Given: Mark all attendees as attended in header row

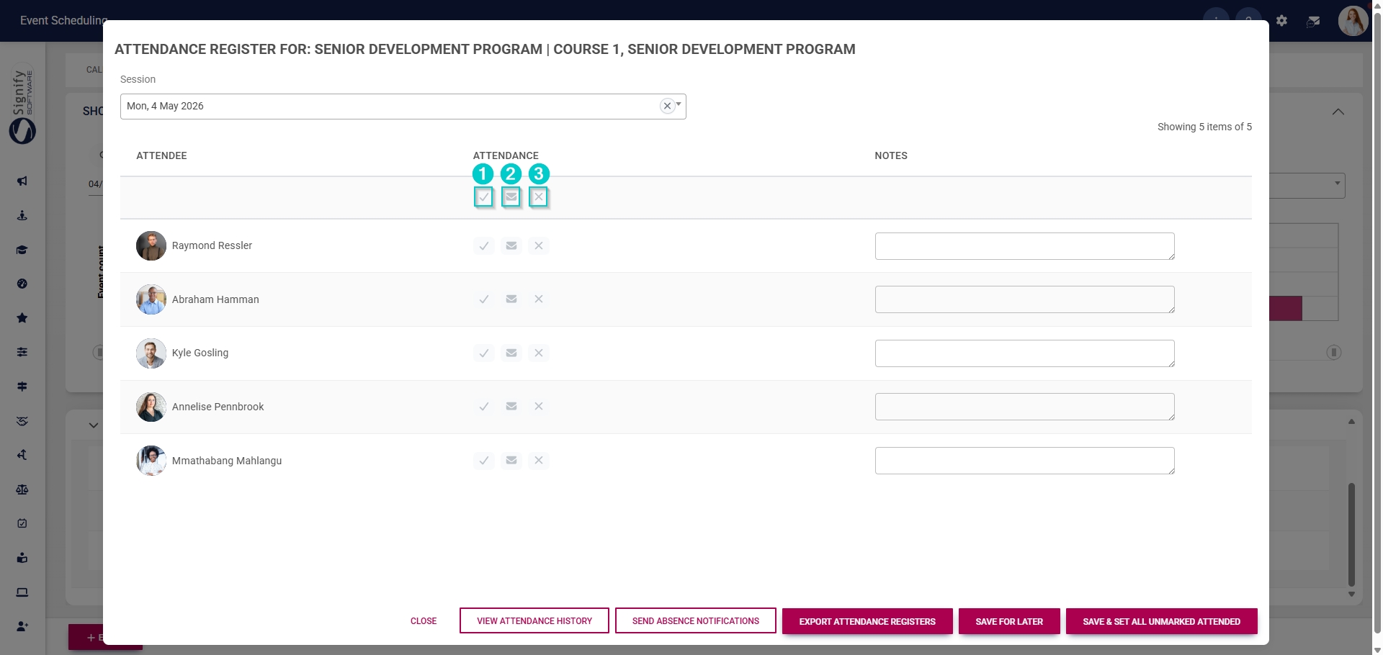Looking at the screenshot, I should (x=484, y=196).
